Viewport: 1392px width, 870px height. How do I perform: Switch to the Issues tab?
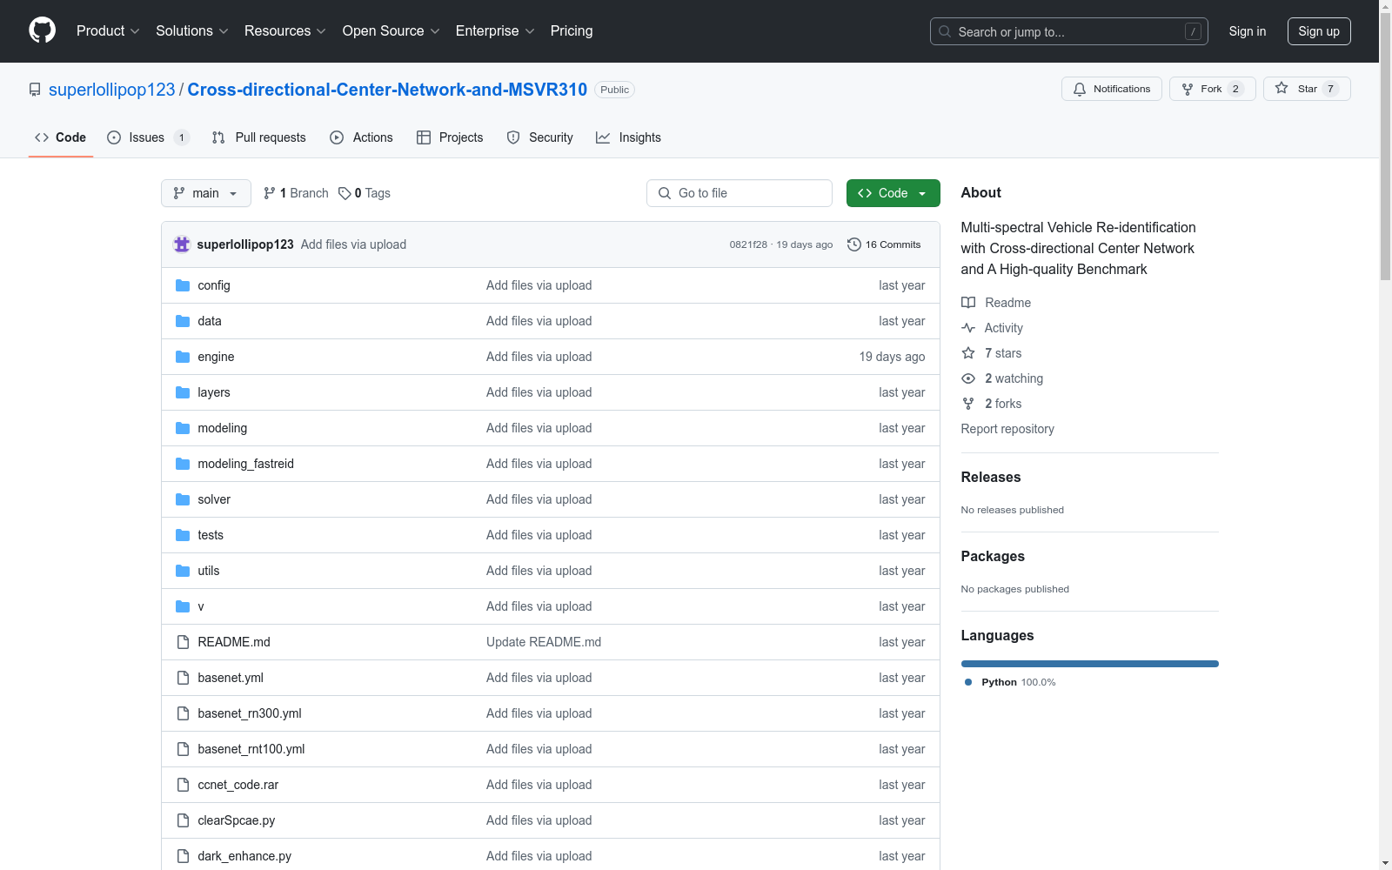(146, 137)
